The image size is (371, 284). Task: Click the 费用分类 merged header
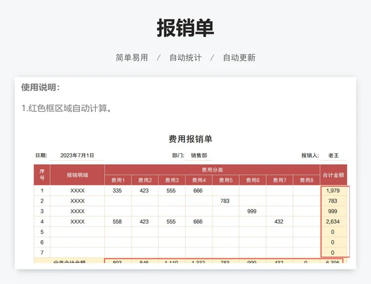(212, 170)
